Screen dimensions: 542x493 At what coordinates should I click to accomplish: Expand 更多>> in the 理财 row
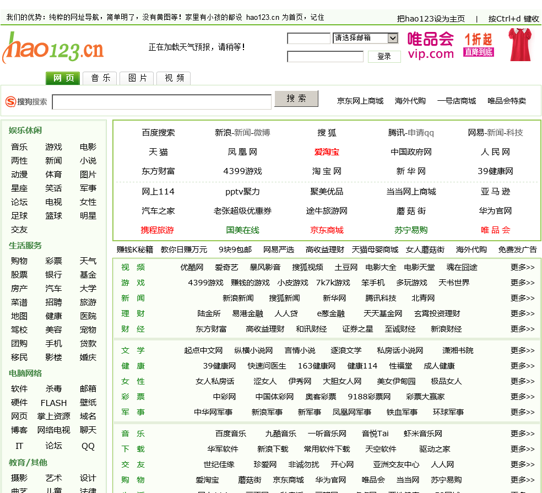coord(522,314)
